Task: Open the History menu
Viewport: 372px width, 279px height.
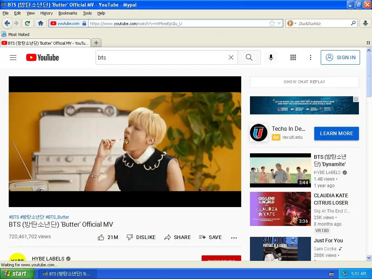Action: 46,13
